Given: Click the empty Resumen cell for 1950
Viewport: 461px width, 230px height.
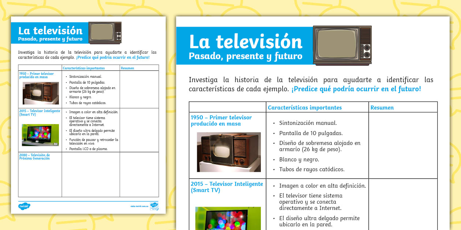Looking at the screenshot, I should [402, 145].
